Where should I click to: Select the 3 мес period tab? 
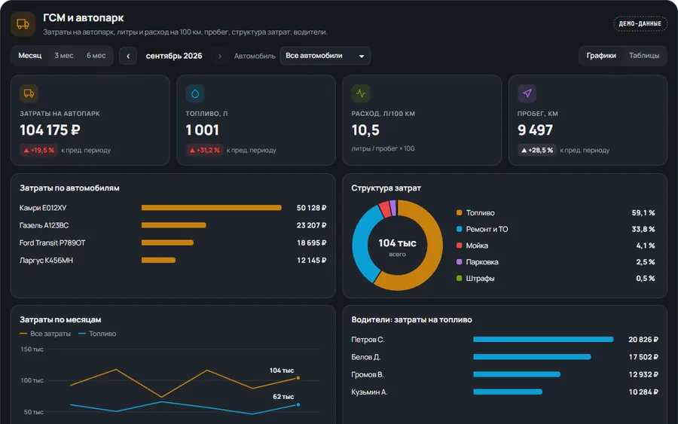[64, 56]
